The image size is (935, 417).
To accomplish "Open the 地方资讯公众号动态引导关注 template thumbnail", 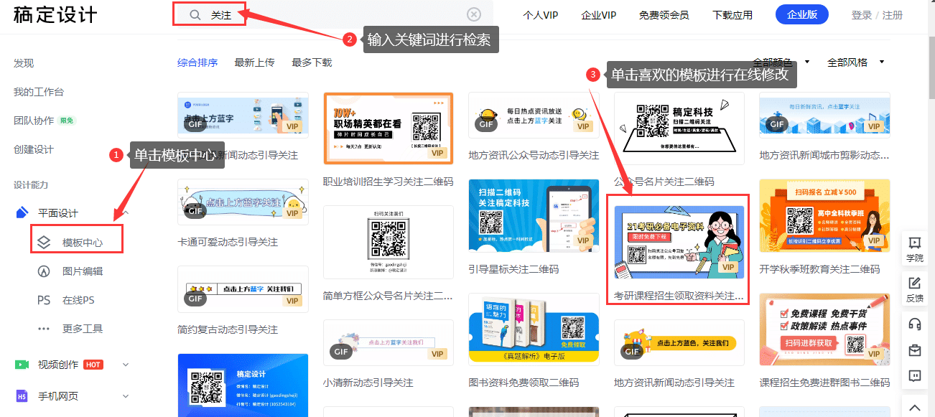I will [x=534, y=114].
